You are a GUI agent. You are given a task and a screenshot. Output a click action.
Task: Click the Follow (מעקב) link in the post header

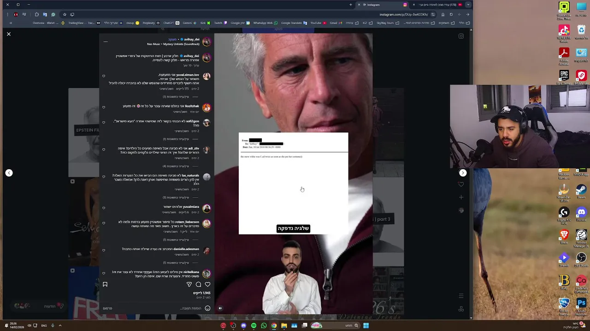[172, 40]
